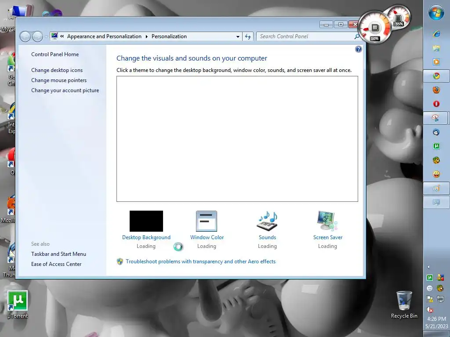The width and height of the screenshot is (450, 337).
Task: Open Taskbar and Start Menu link
Action: (x=58, y=254)
